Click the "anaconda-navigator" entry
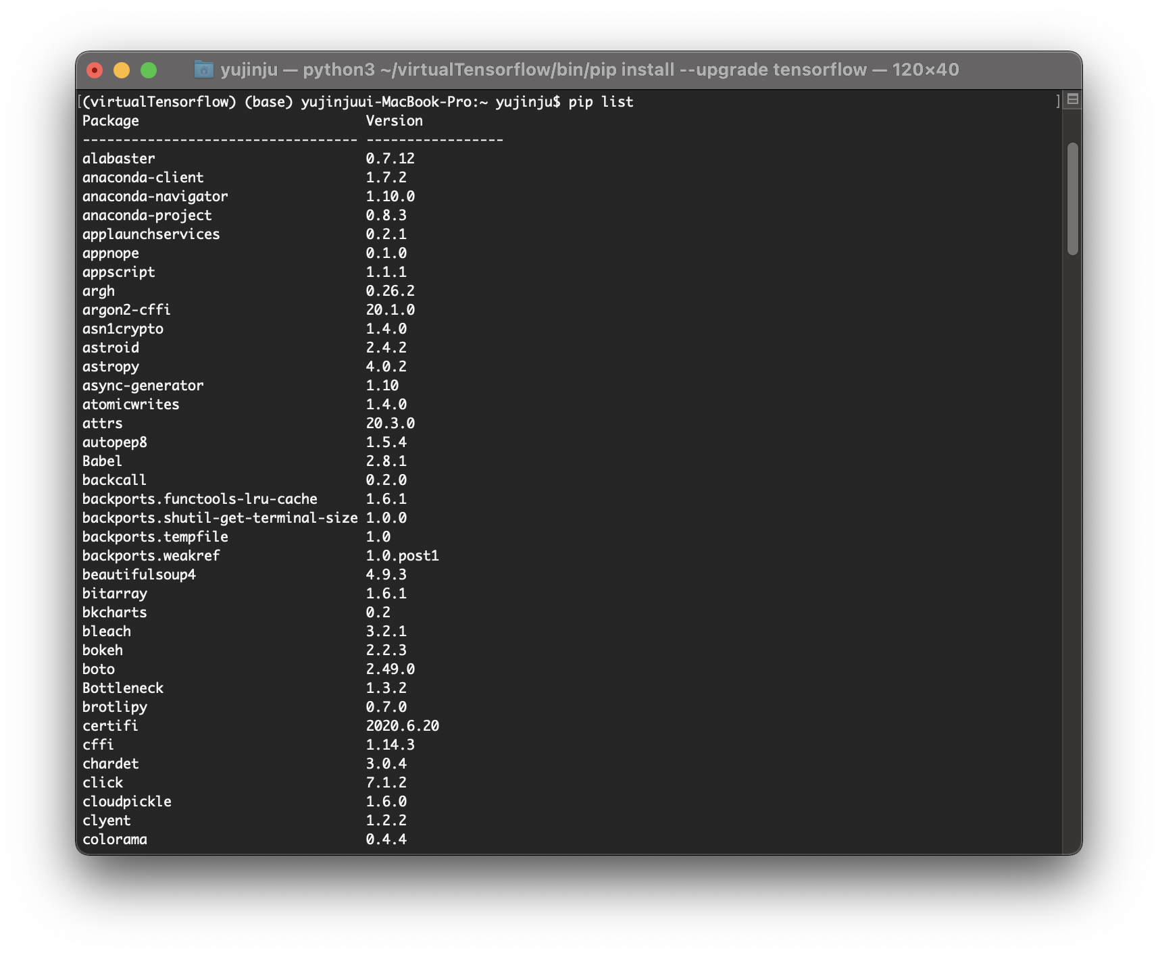The image size is (1158, 955). pos(155,196)
